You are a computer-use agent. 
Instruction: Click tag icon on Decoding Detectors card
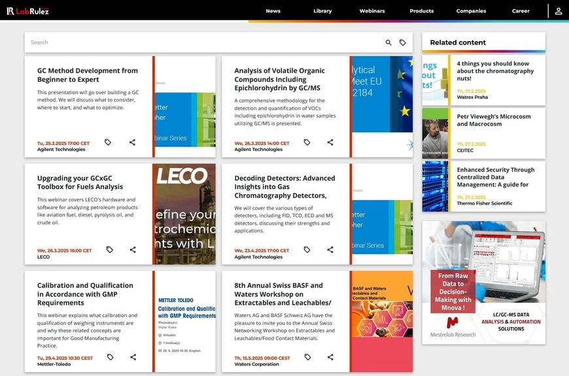[307, 250]
